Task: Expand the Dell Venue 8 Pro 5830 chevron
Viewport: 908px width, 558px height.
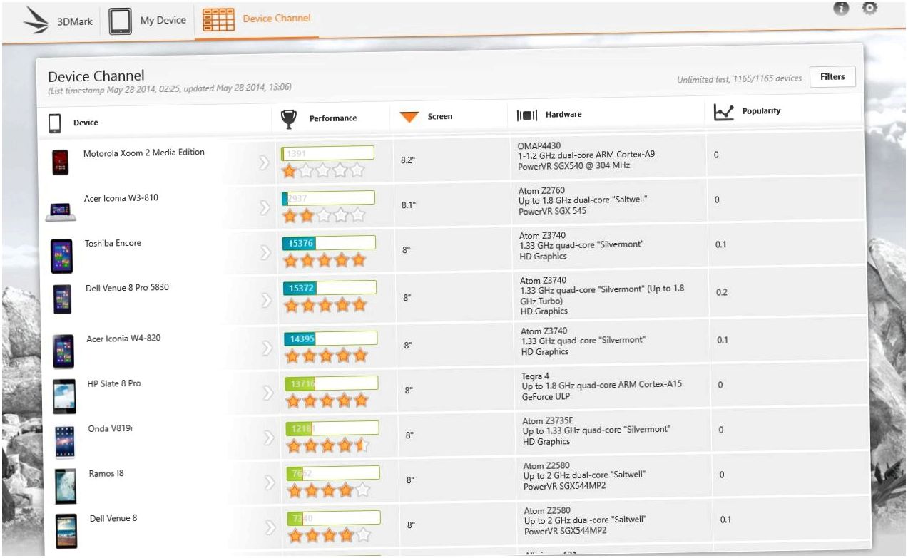Action: [x=267, y=300]
